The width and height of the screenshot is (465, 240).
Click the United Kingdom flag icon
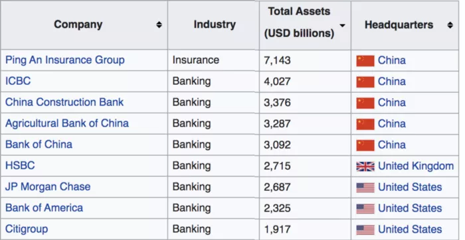click(x=365, y=166)
